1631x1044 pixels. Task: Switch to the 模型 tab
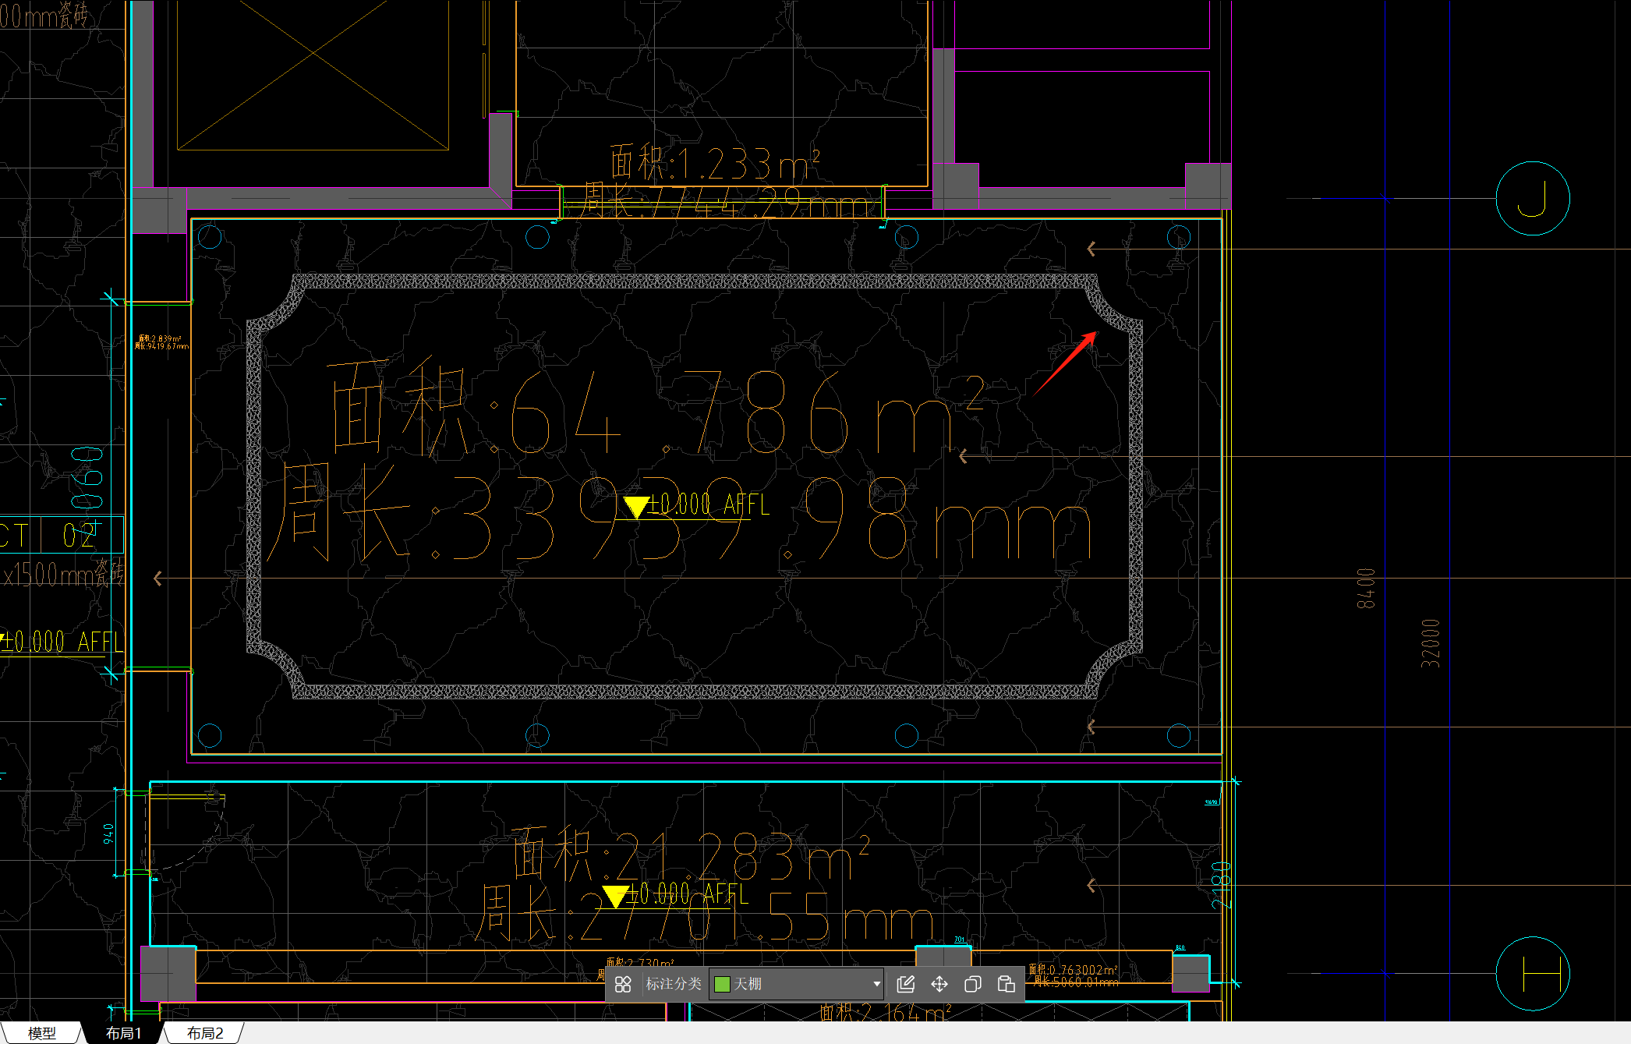(41, 1033)
